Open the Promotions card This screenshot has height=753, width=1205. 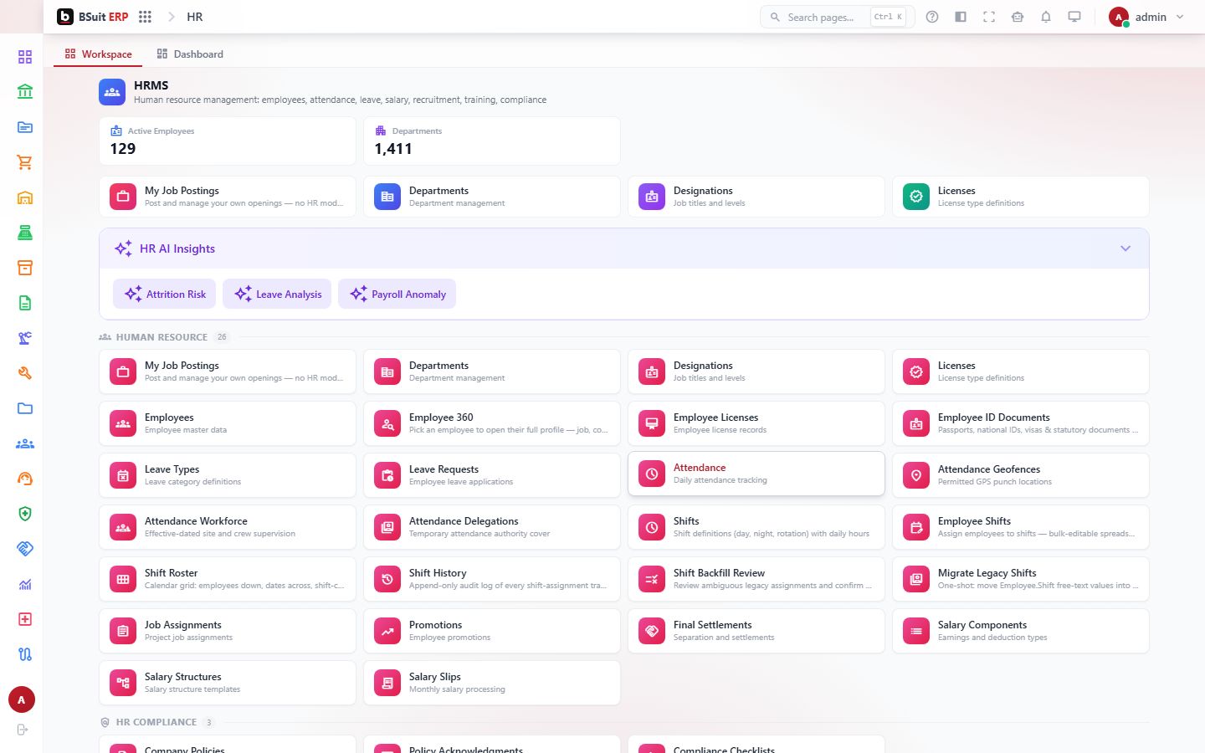(x=492, y=631)
